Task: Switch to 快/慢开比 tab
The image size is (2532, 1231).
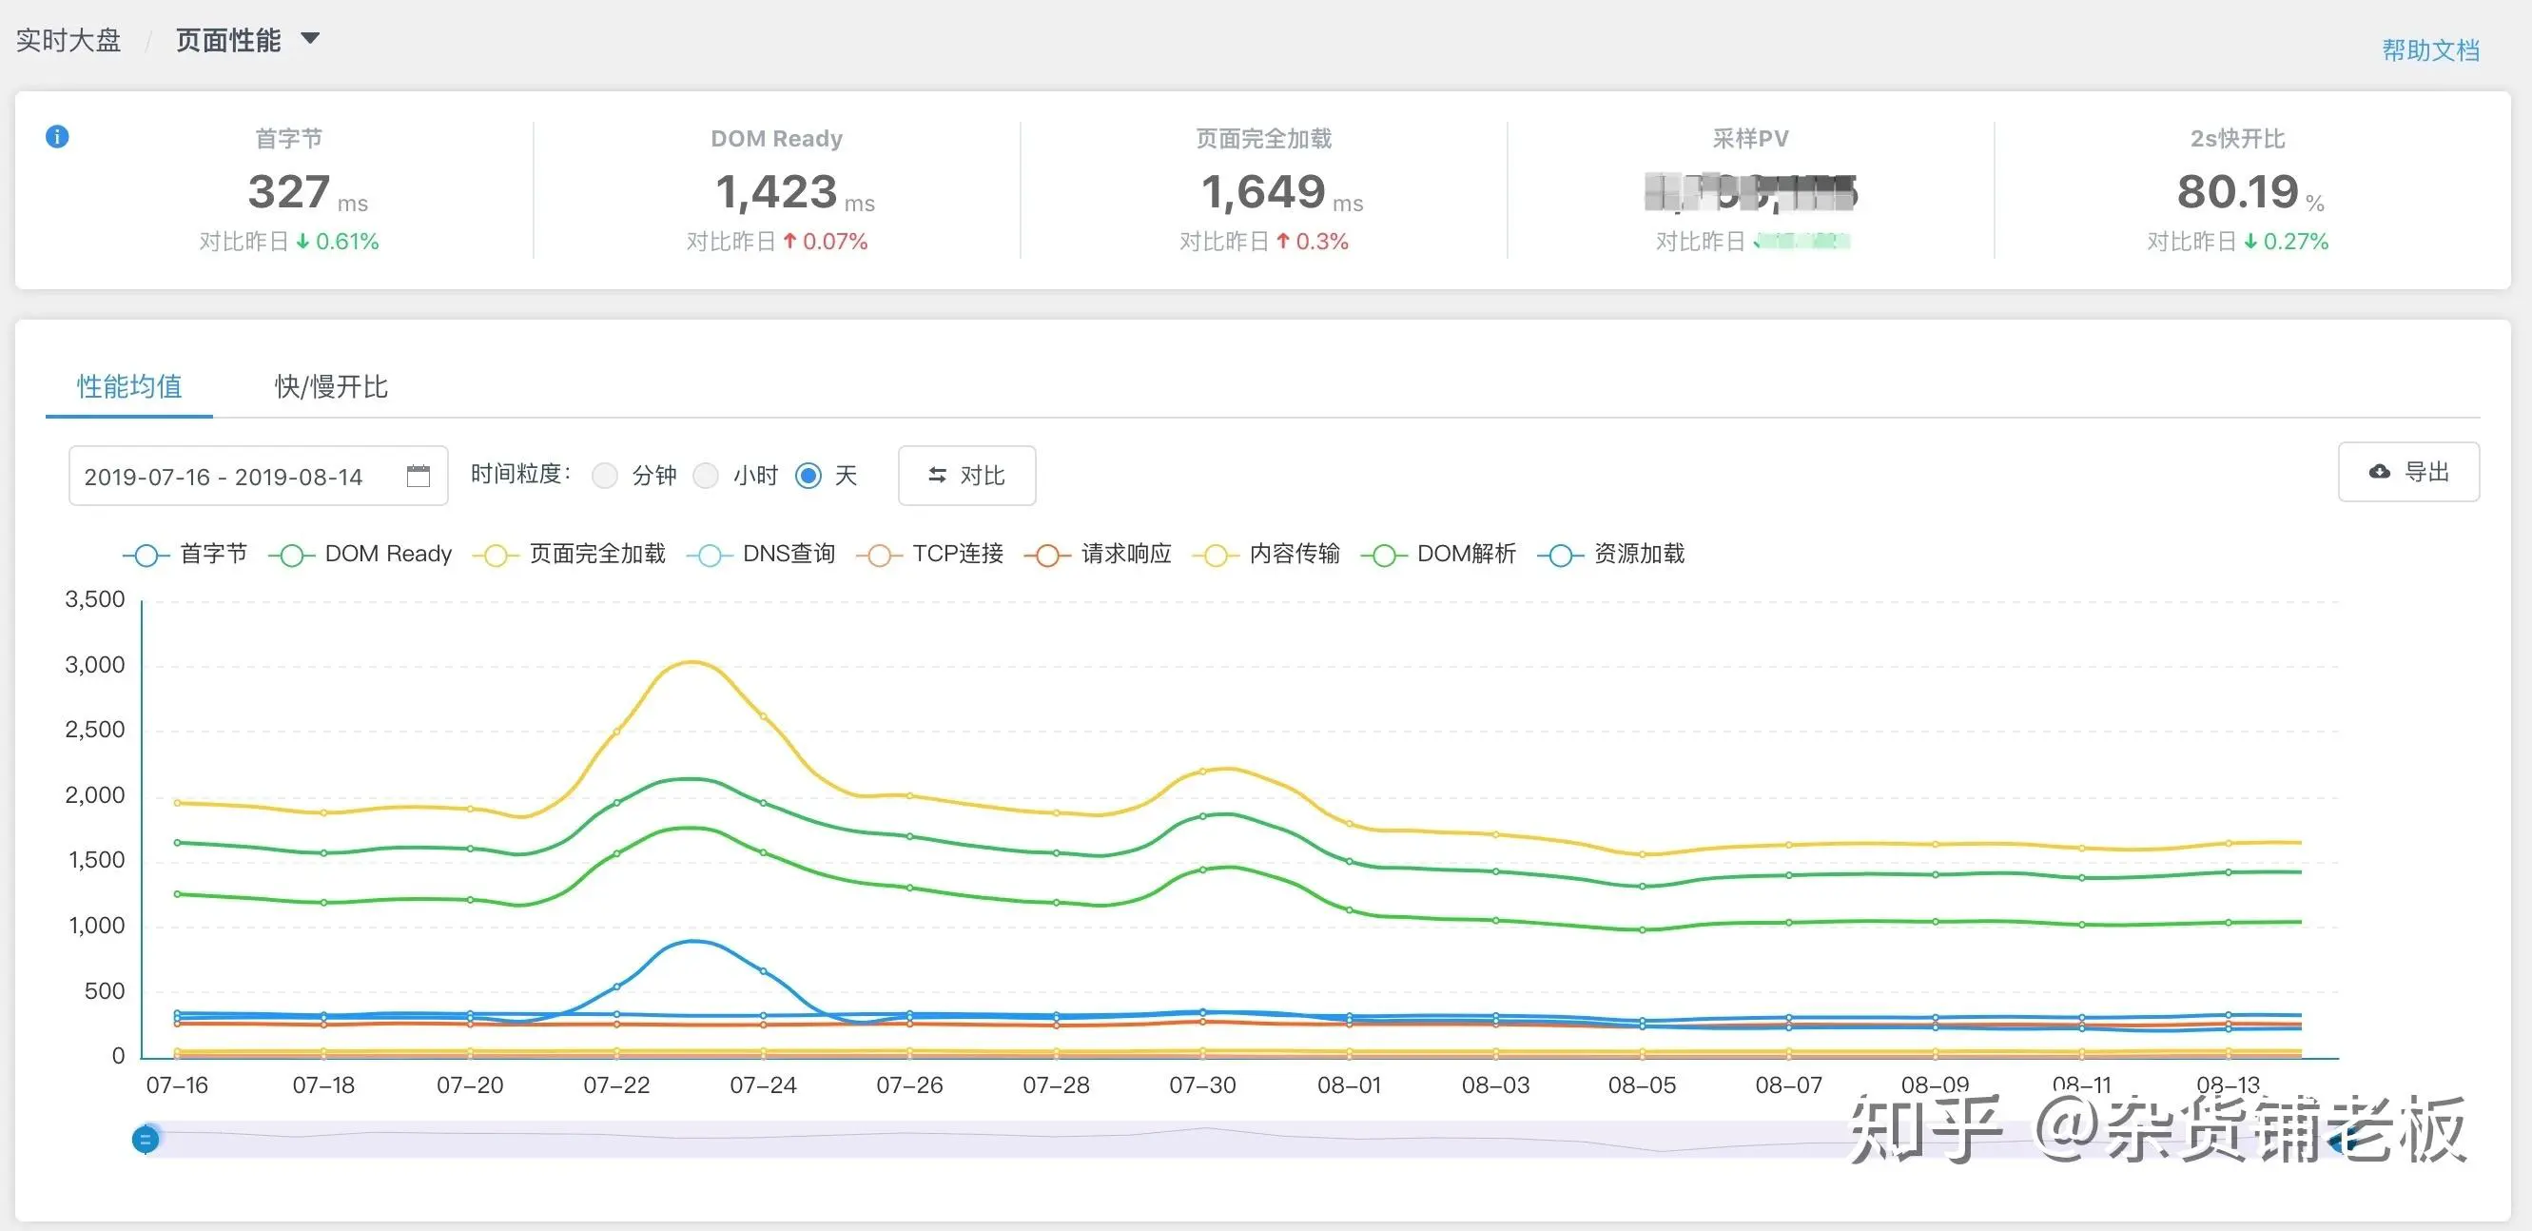Action: point(331,386)
